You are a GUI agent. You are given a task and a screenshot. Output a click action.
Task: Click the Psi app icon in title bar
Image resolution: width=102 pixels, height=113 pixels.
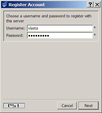coord(5,4)
